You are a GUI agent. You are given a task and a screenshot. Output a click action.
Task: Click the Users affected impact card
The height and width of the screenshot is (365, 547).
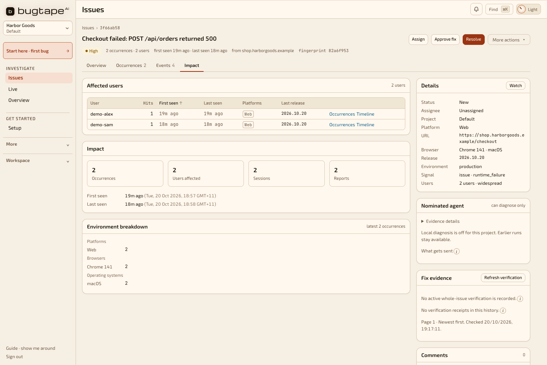coord(206,174)
